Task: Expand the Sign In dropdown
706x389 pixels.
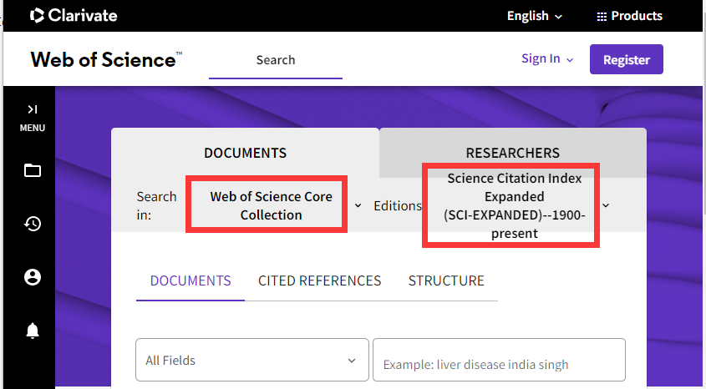Action: tap(547, 58)
